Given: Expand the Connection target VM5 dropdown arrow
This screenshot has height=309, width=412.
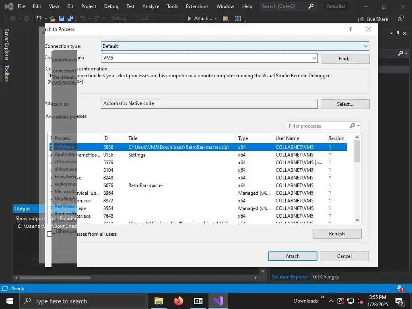Looking at the screenshot, I should 314,58.
